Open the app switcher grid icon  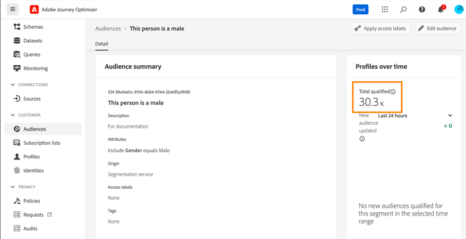(385, 9)
